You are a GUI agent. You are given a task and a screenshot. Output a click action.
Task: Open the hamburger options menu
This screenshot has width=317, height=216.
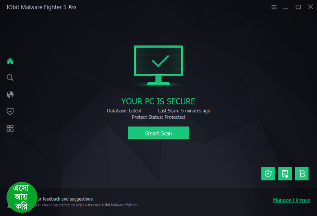click(274, 7)
